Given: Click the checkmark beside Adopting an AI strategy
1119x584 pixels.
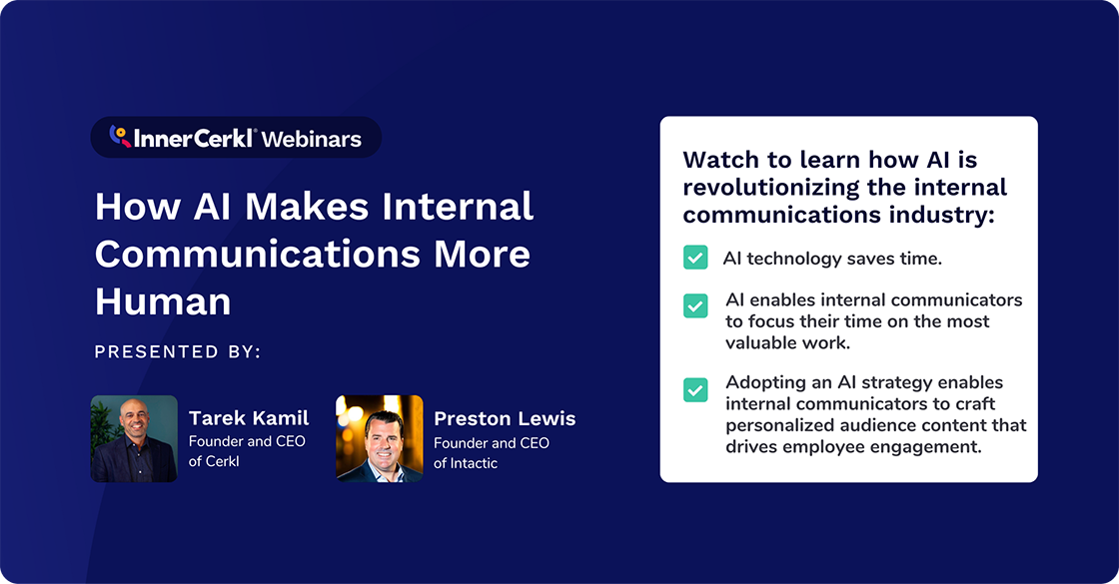Looking at the screenshot, I should (694, 389).
